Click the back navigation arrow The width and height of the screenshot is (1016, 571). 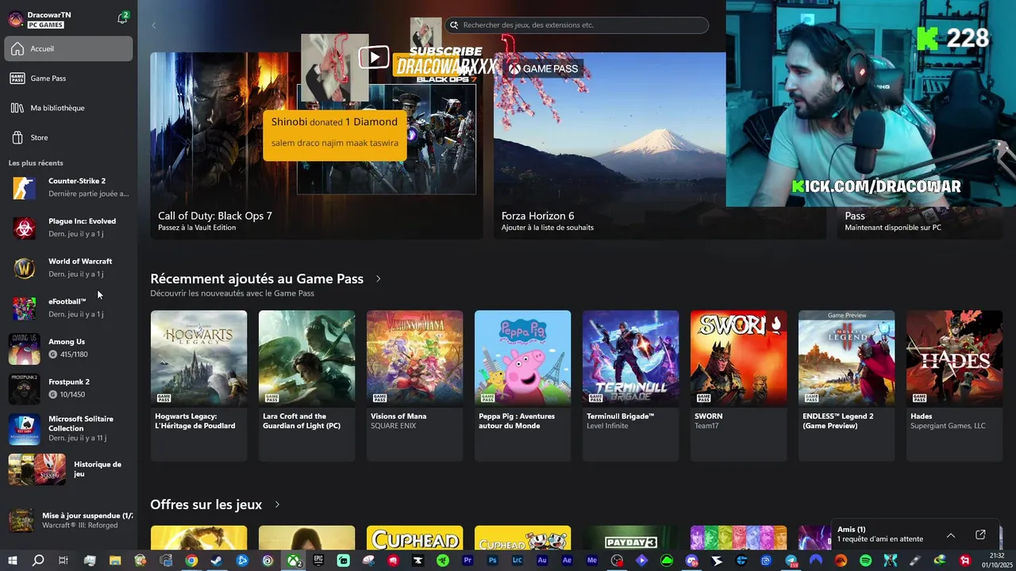154,25
